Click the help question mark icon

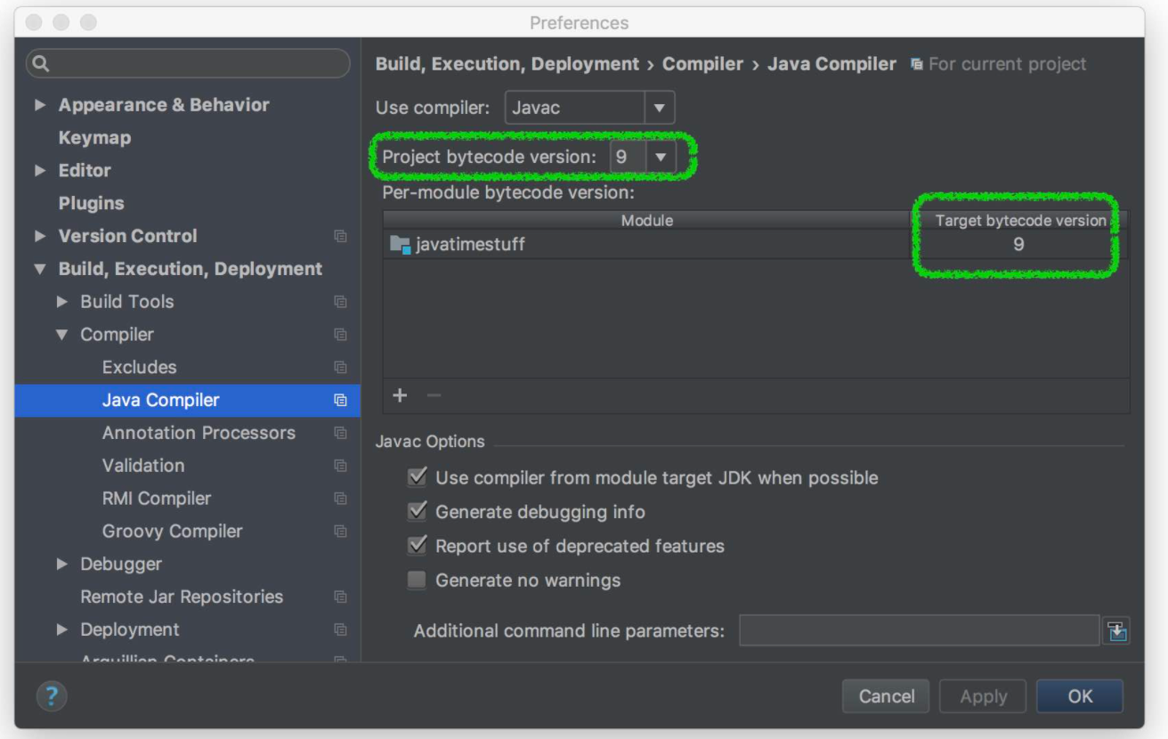[52, 696]
